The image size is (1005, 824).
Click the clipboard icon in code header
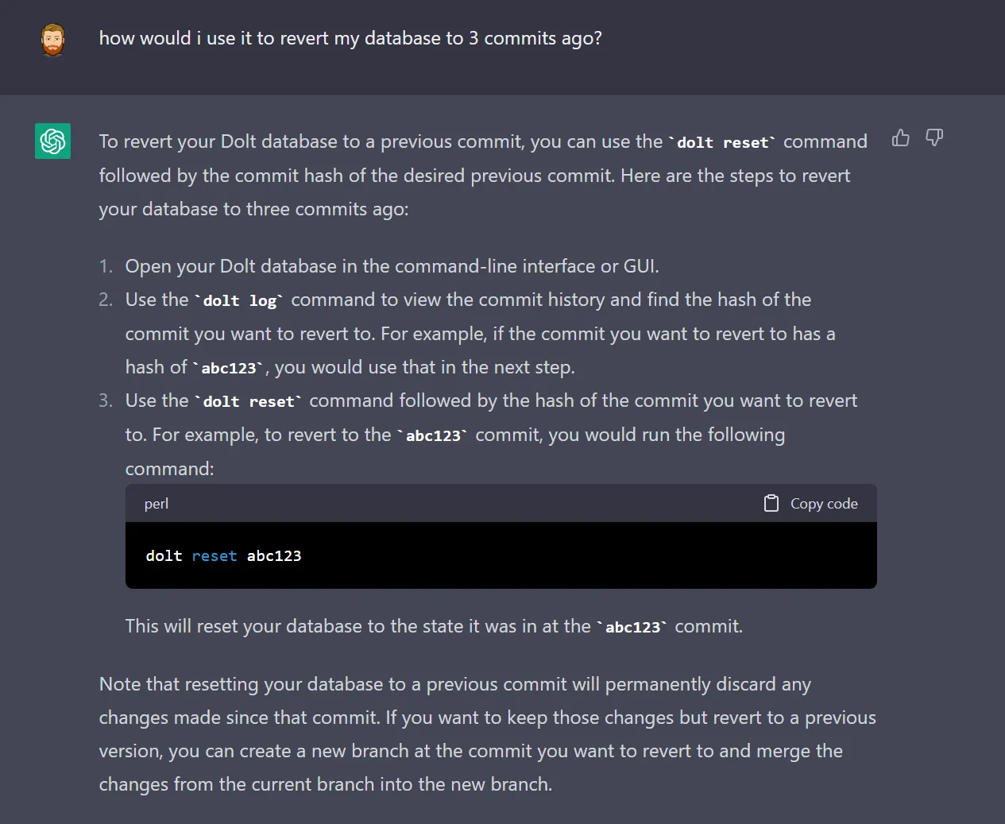point(771,503)
